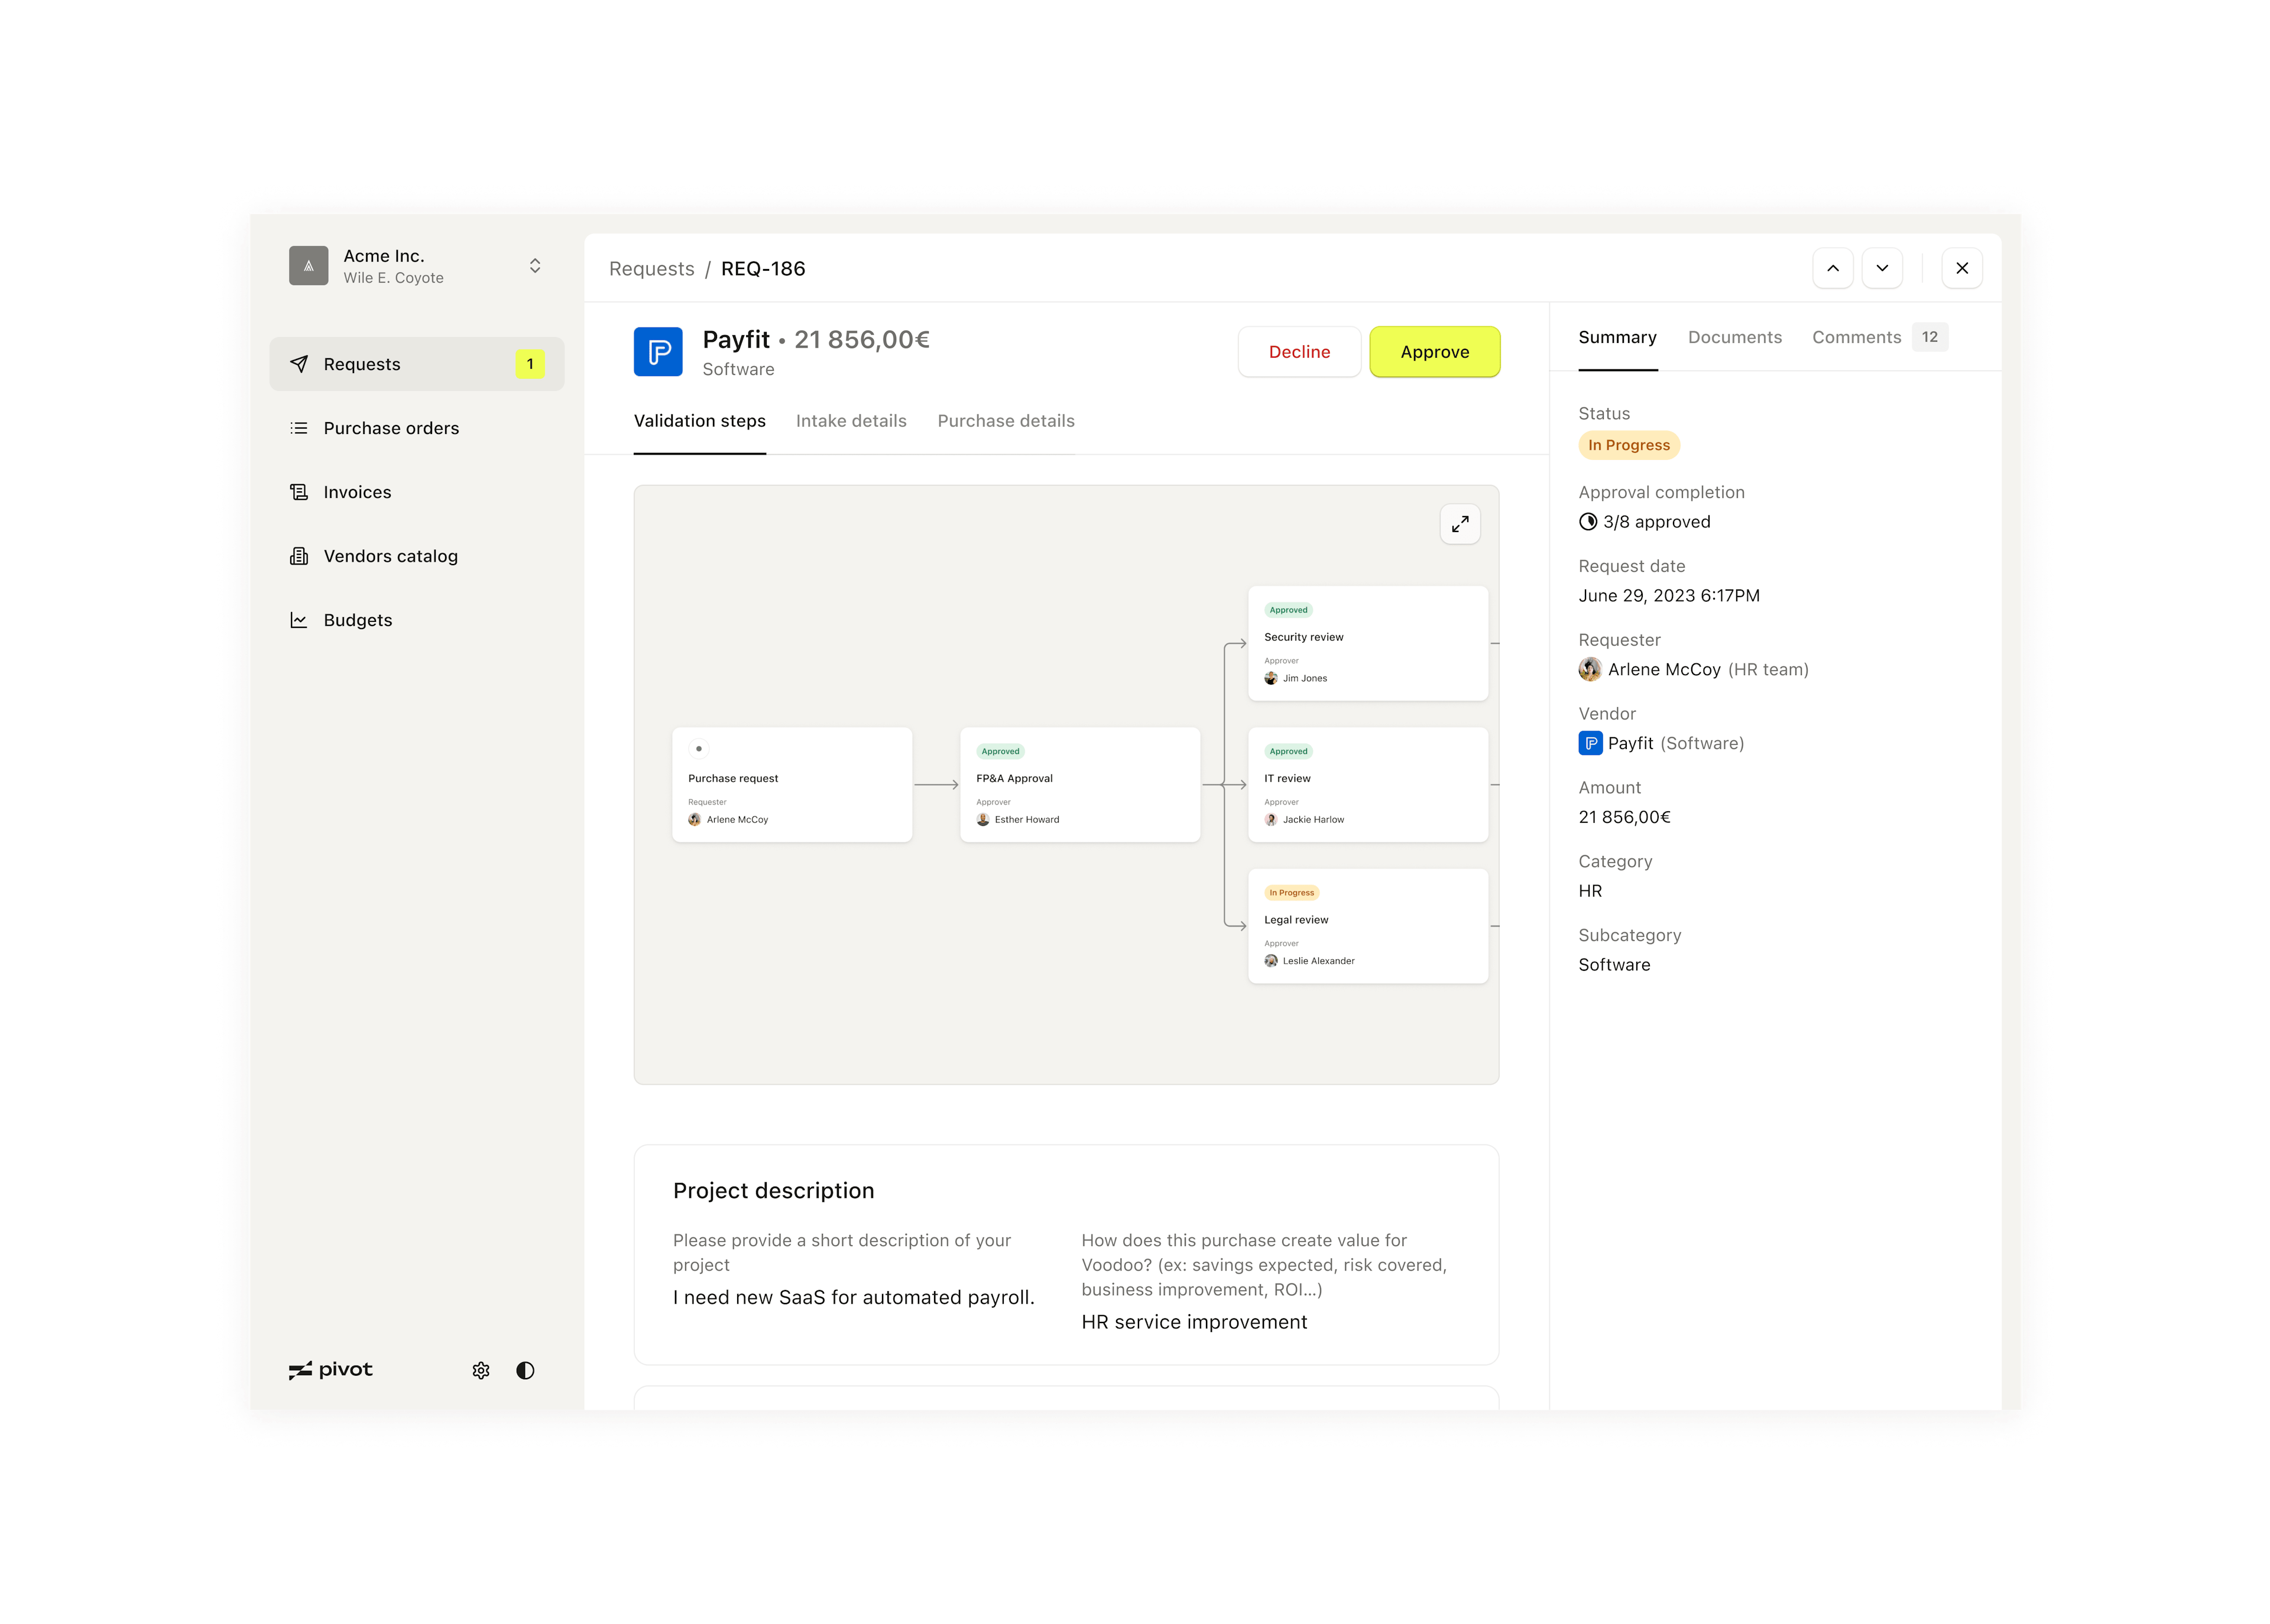Switch to Documents tab

(x=1734, y=337)
